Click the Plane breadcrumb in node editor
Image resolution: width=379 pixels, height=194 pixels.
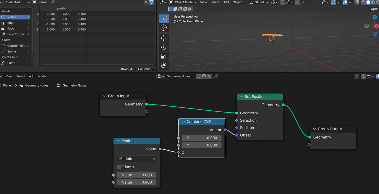[x=7, y=85]
